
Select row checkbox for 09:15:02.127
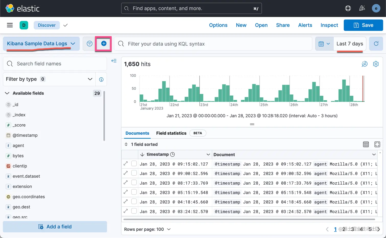(x=134, y=163)
